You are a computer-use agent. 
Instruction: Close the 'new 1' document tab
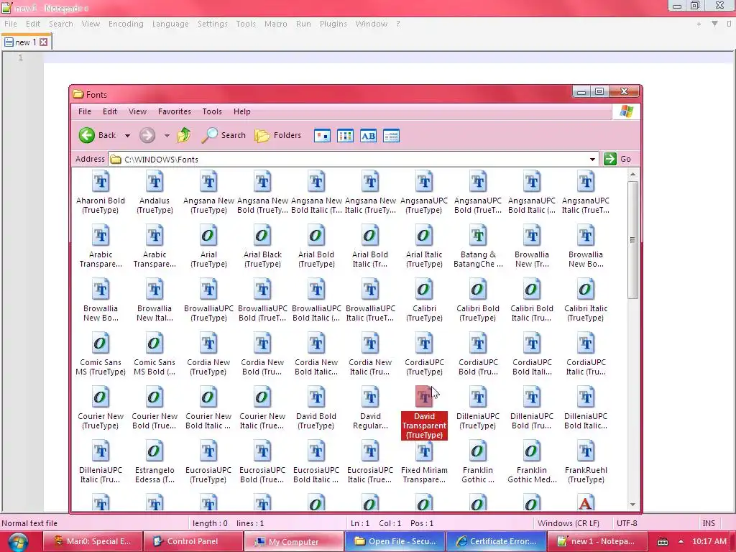(x=44, y=42)
